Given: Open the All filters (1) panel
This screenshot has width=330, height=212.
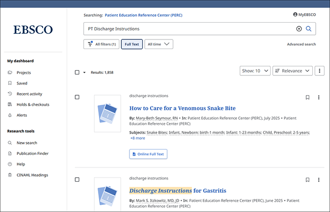Looking at the screenshot, I should 101,44.
